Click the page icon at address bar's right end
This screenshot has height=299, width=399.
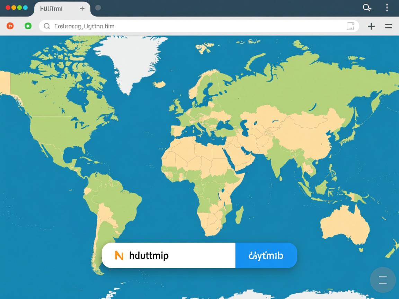point(350,26)
